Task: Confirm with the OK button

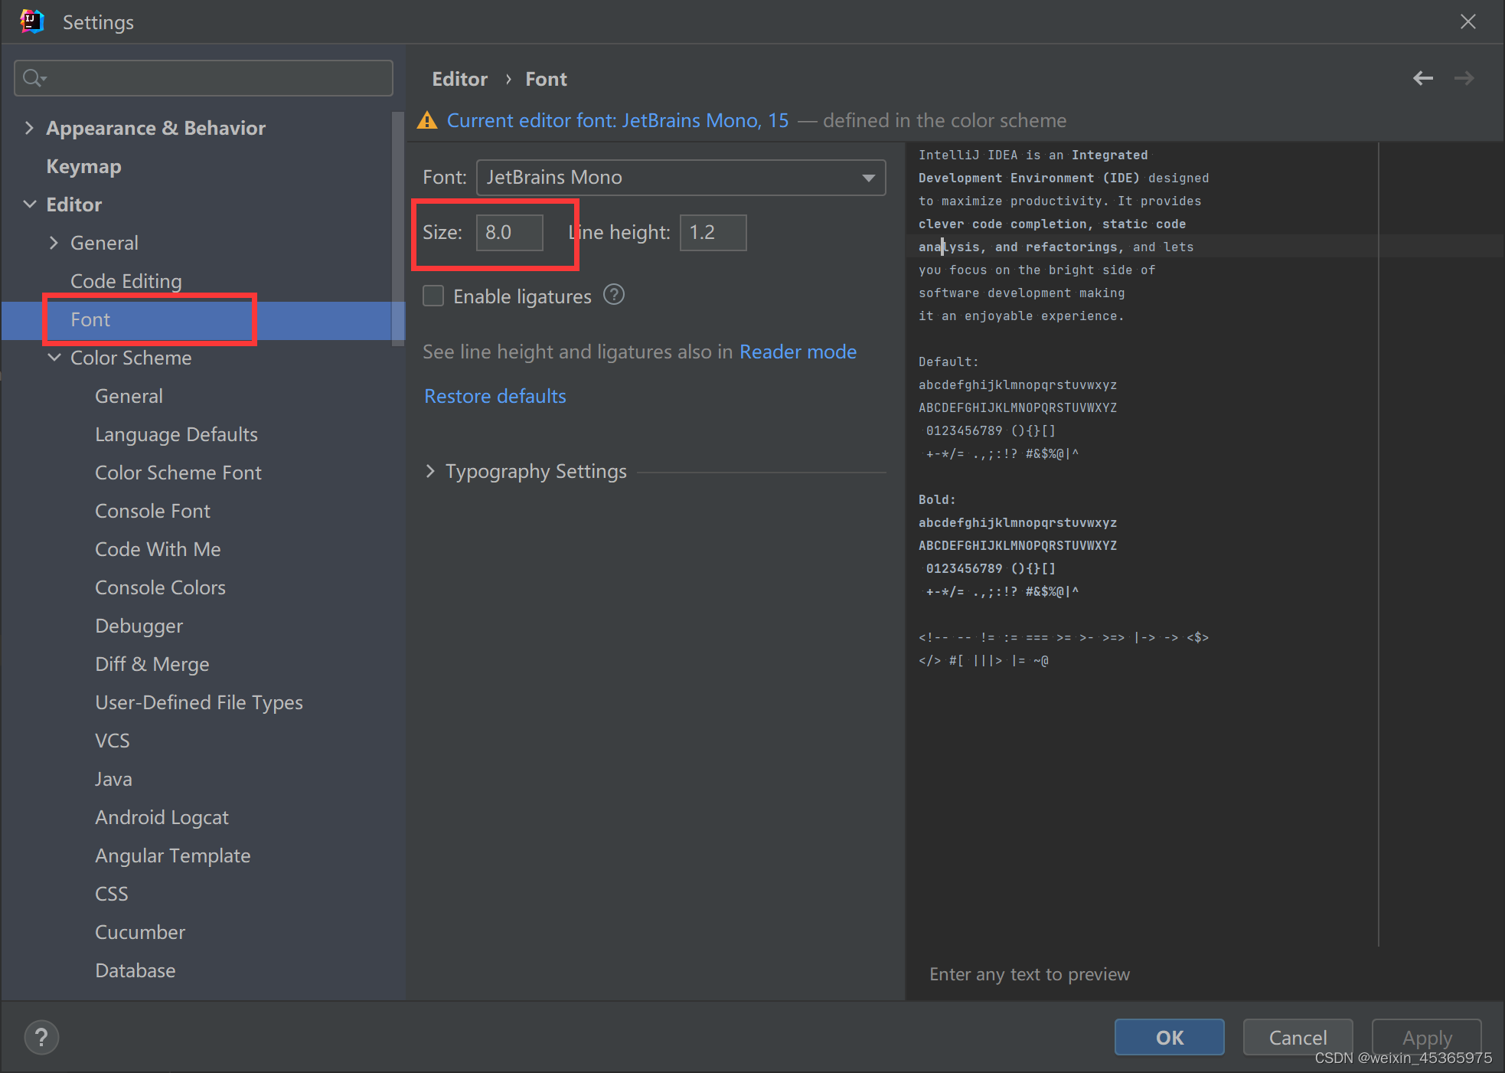Action: (1169, 1037)
